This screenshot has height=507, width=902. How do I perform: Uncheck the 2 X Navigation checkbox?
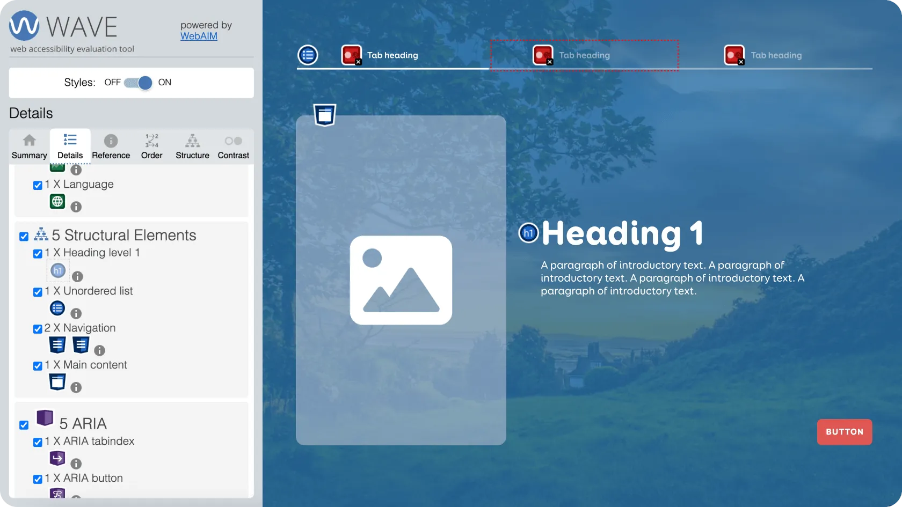coord(38,329)
